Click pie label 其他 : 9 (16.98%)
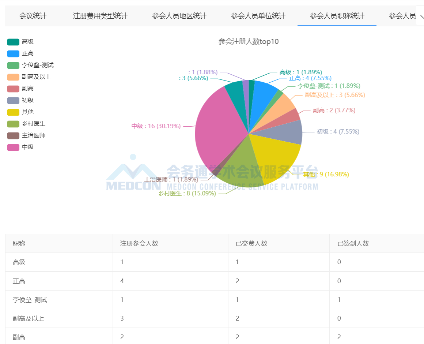Screen dimensions: 424x344 point(326,174)
